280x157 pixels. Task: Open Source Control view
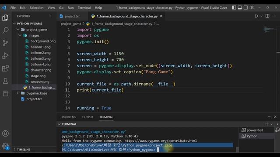click(5, 43)
